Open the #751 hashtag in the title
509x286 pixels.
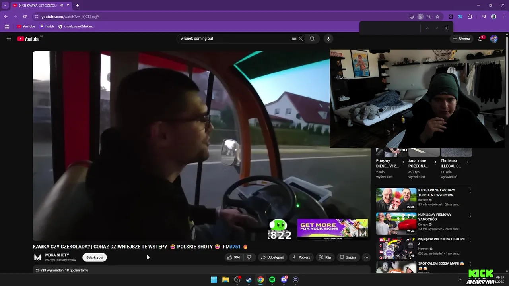[x=235, y=247]
